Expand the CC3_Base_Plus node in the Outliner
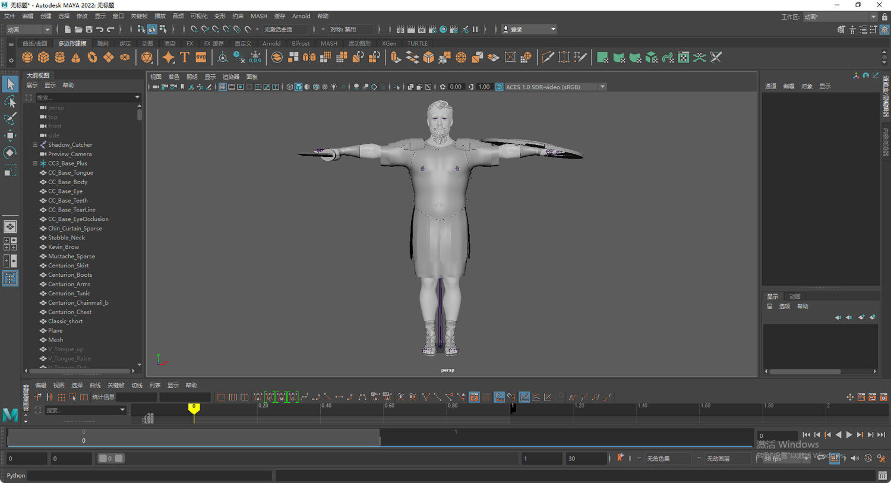Screen dimensions: 891x483 click(x=35, y=163)
